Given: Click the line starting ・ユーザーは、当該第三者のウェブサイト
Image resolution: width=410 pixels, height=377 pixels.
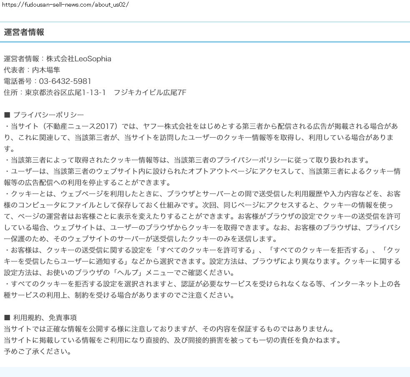Looking at the screenshot, I should (x=202, y=171).
